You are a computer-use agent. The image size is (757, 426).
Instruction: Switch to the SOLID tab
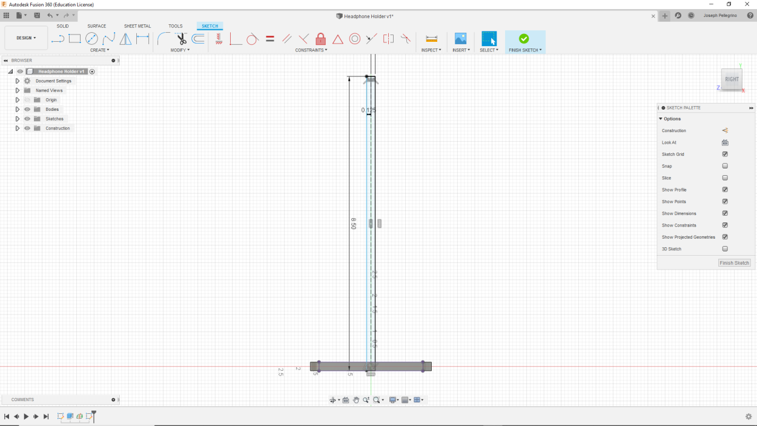63,26
